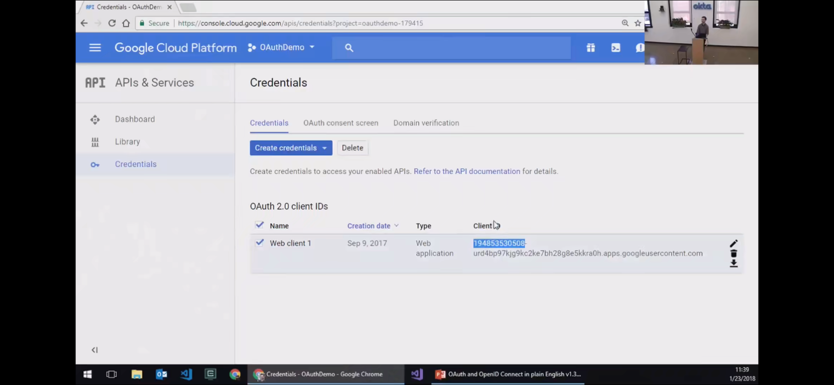Go back with the browser back arrow
This screenshot has height=385, width=834.
click(84, 23)
